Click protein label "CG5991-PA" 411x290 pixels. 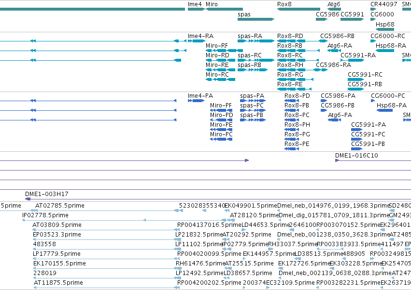(x=368, y=125)
